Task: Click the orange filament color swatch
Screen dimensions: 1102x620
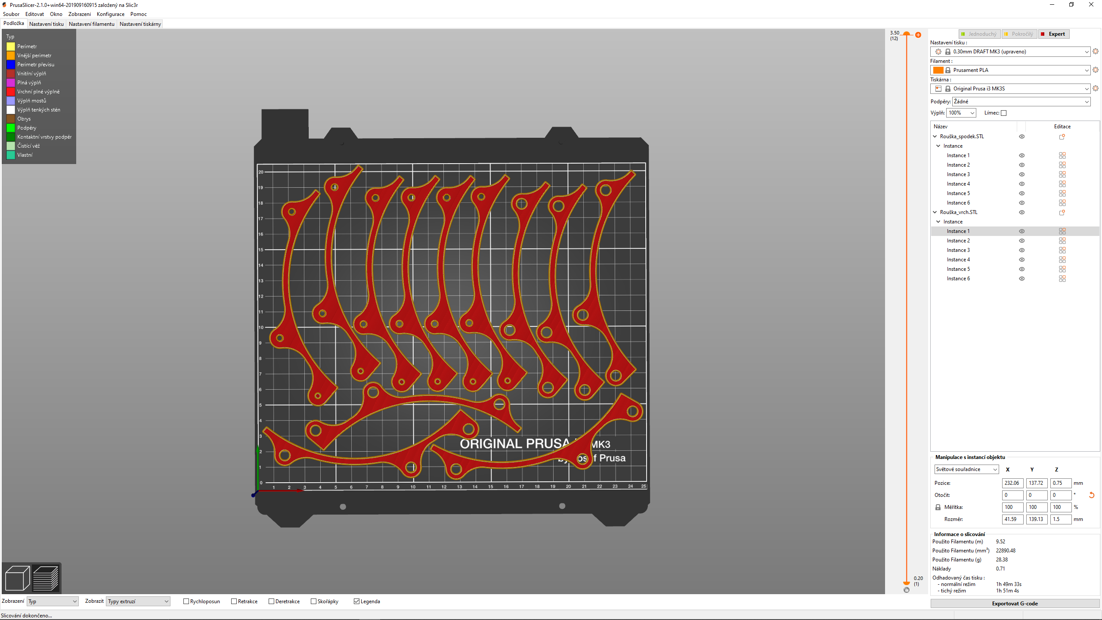Action: coord(938,70)
